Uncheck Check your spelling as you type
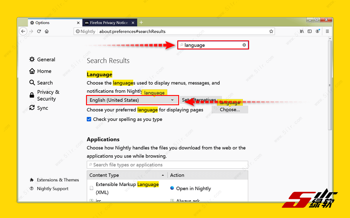This screenshot has width=350, height=218. click(x=89, y=119)
